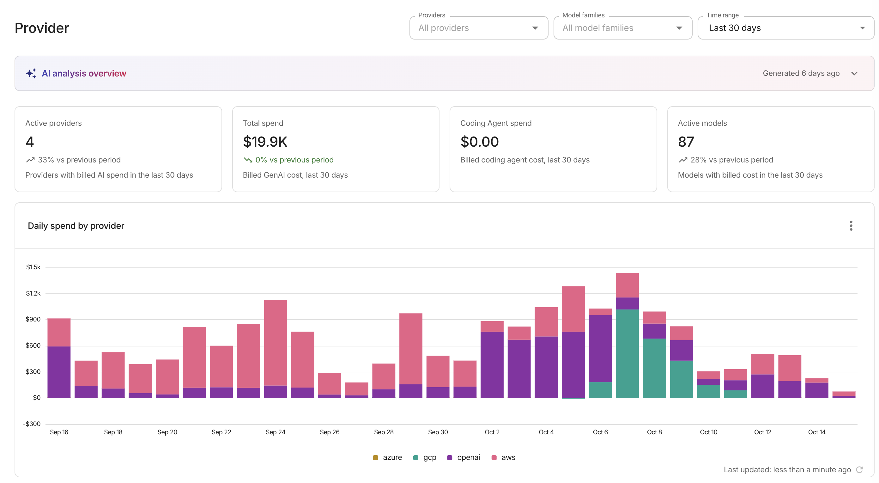
Task: Click the "33% vs previous period" text
Action: (79, 160)
